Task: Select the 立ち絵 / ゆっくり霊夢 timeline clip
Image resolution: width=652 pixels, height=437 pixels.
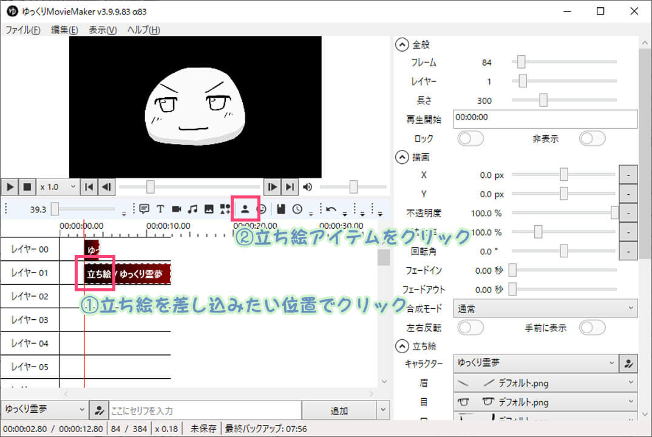Action: pyautogui.click(x=127, y=274)
